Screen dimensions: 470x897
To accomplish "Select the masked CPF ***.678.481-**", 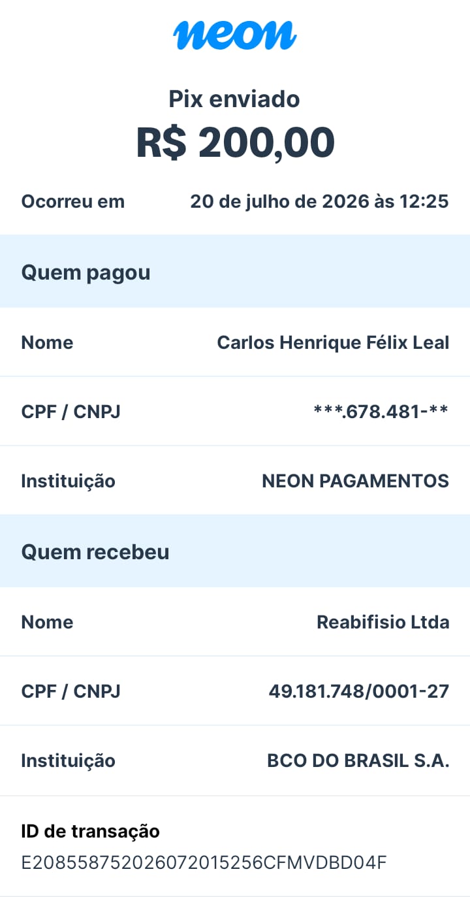I will click(x=381, y=412).
